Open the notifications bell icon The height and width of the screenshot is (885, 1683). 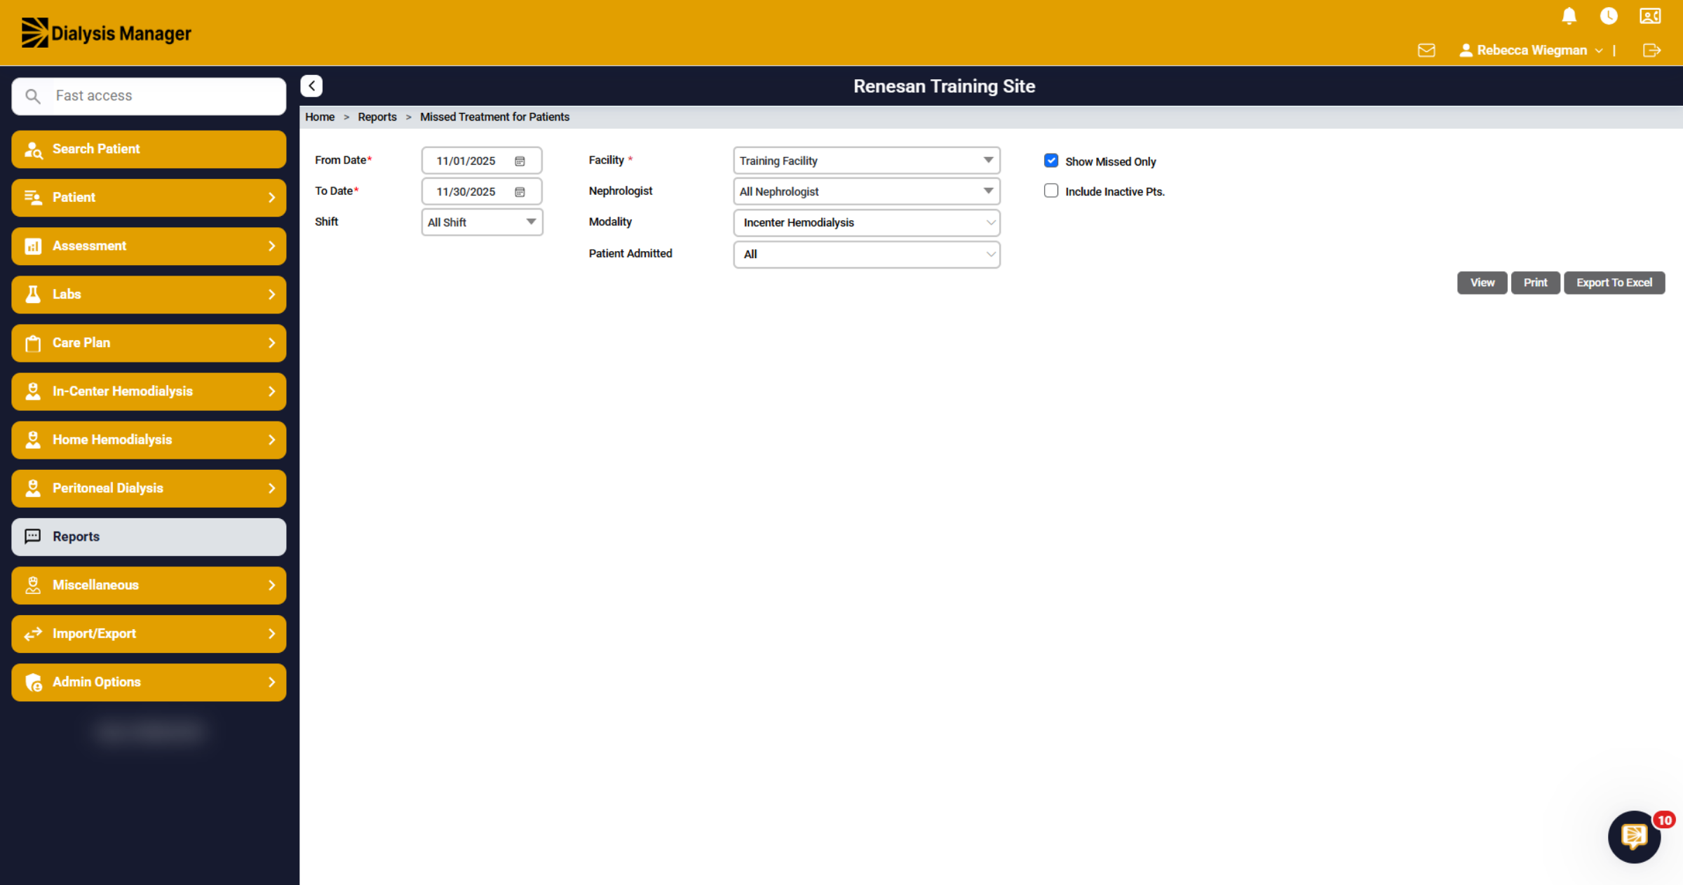pos(1569,16)
